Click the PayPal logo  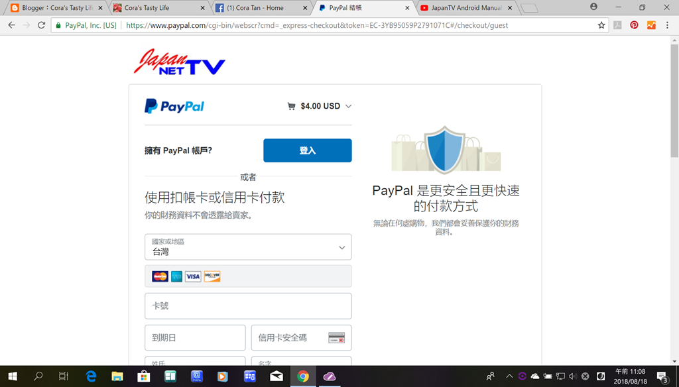coord(174,106)
